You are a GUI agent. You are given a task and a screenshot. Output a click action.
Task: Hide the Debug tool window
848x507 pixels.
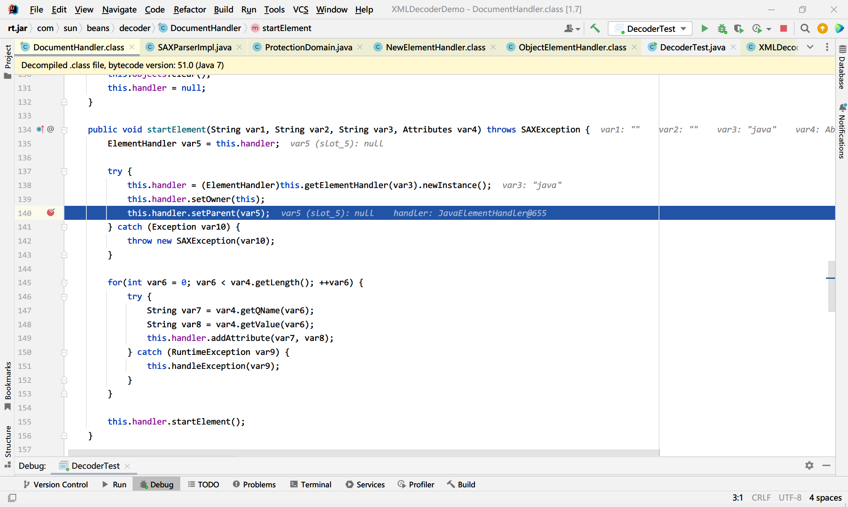pyautogui.click(x=826, y=465)
